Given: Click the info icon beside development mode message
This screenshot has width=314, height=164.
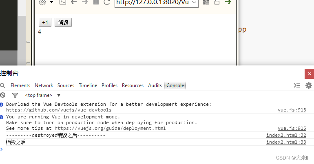Looking at the screenshot, I should tap(2, 117).
